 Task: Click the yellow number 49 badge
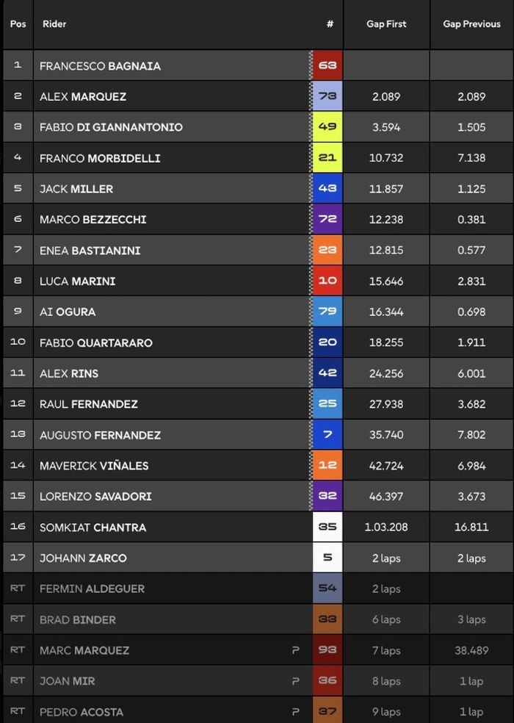327,127
